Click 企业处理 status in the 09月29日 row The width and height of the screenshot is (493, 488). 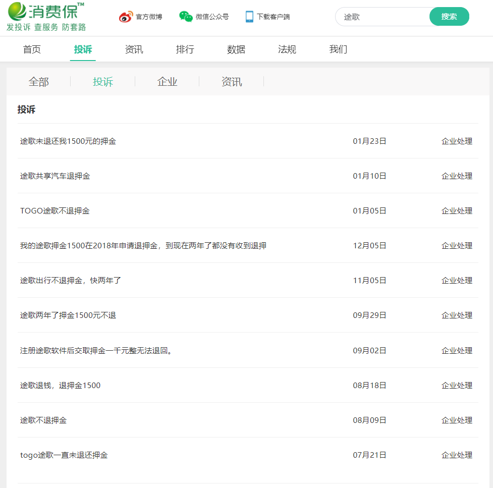[x=457, y=315]
